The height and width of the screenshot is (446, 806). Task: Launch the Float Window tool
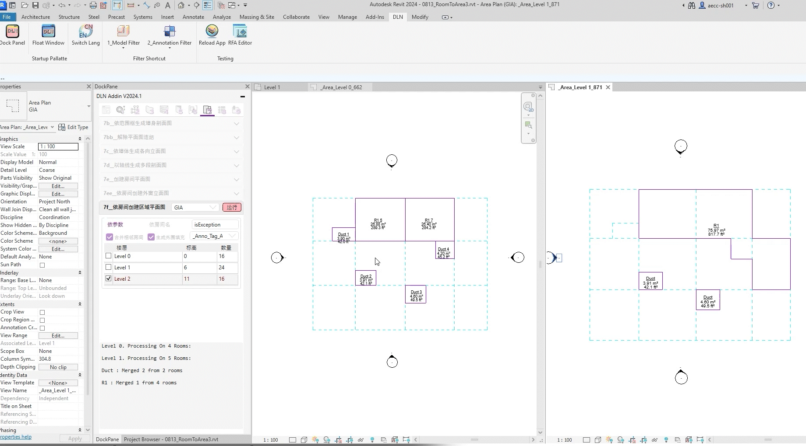pyautogui.click(x=48, y=35)
